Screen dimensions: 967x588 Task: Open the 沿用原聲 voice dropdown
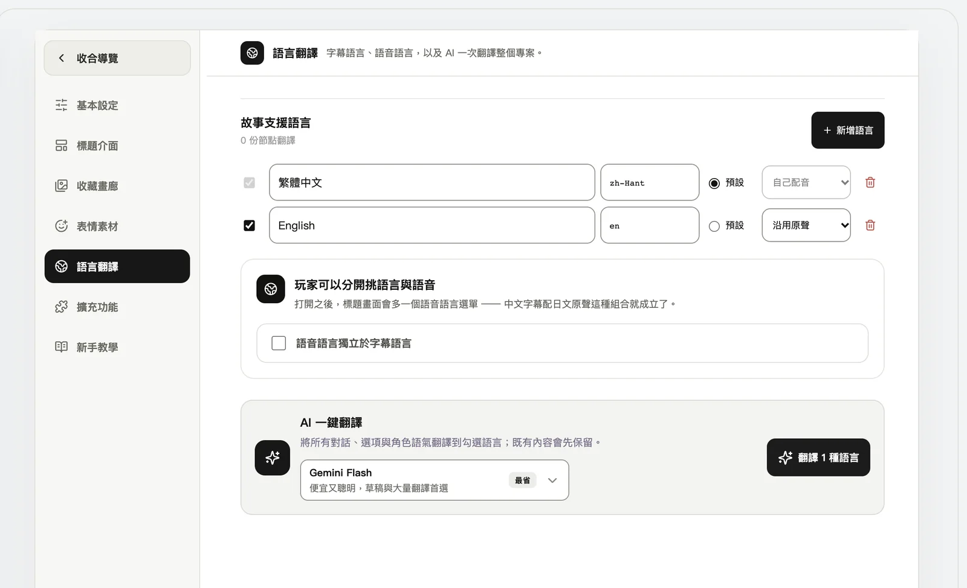[806, 225]
